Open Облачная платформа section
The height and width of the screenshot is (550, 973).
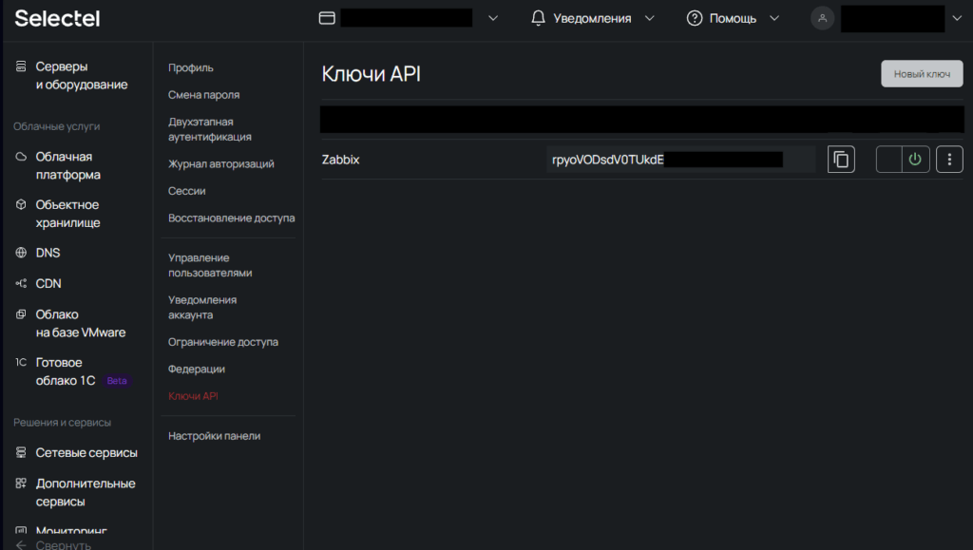pos(67,165)
